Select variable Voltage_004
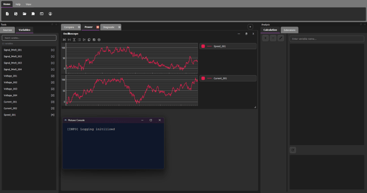 coord(29,95)
